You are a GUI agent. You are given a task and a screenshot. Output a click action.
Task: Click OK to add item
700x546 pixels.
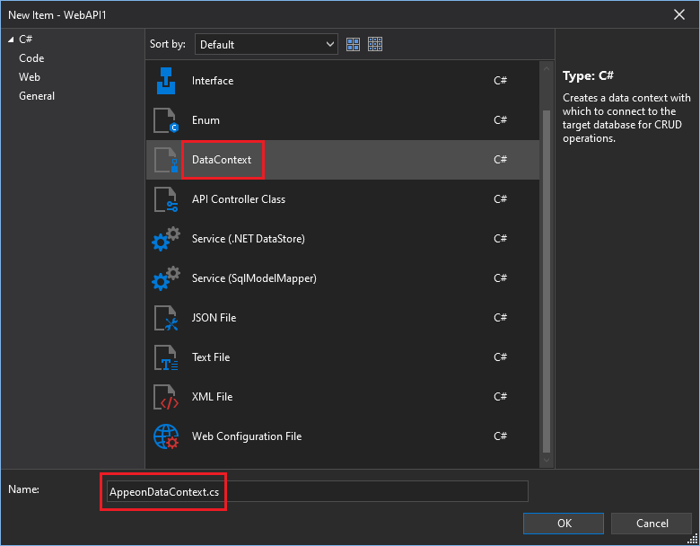[x=564, y=524]
